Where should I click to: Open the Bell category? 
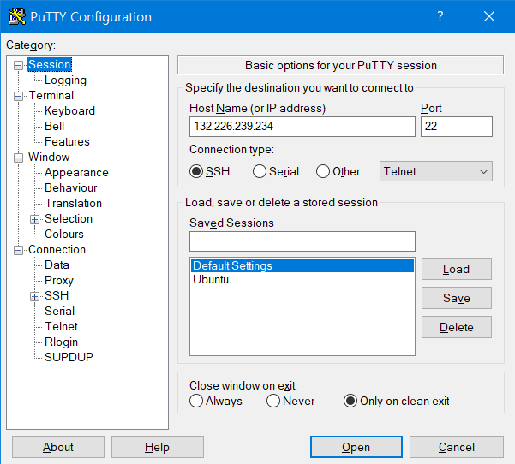tap(54, 127)
